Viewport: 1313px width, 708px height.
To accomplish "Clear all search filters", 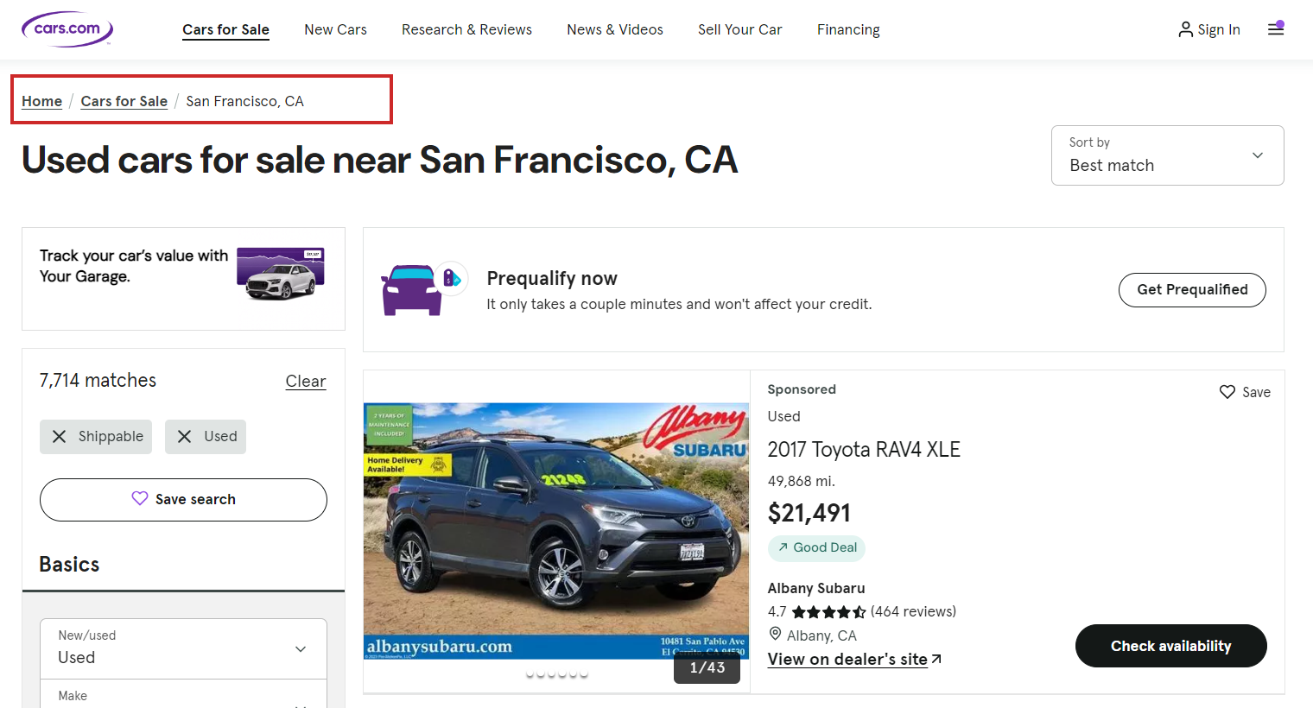I will click(x=306, y=380).
